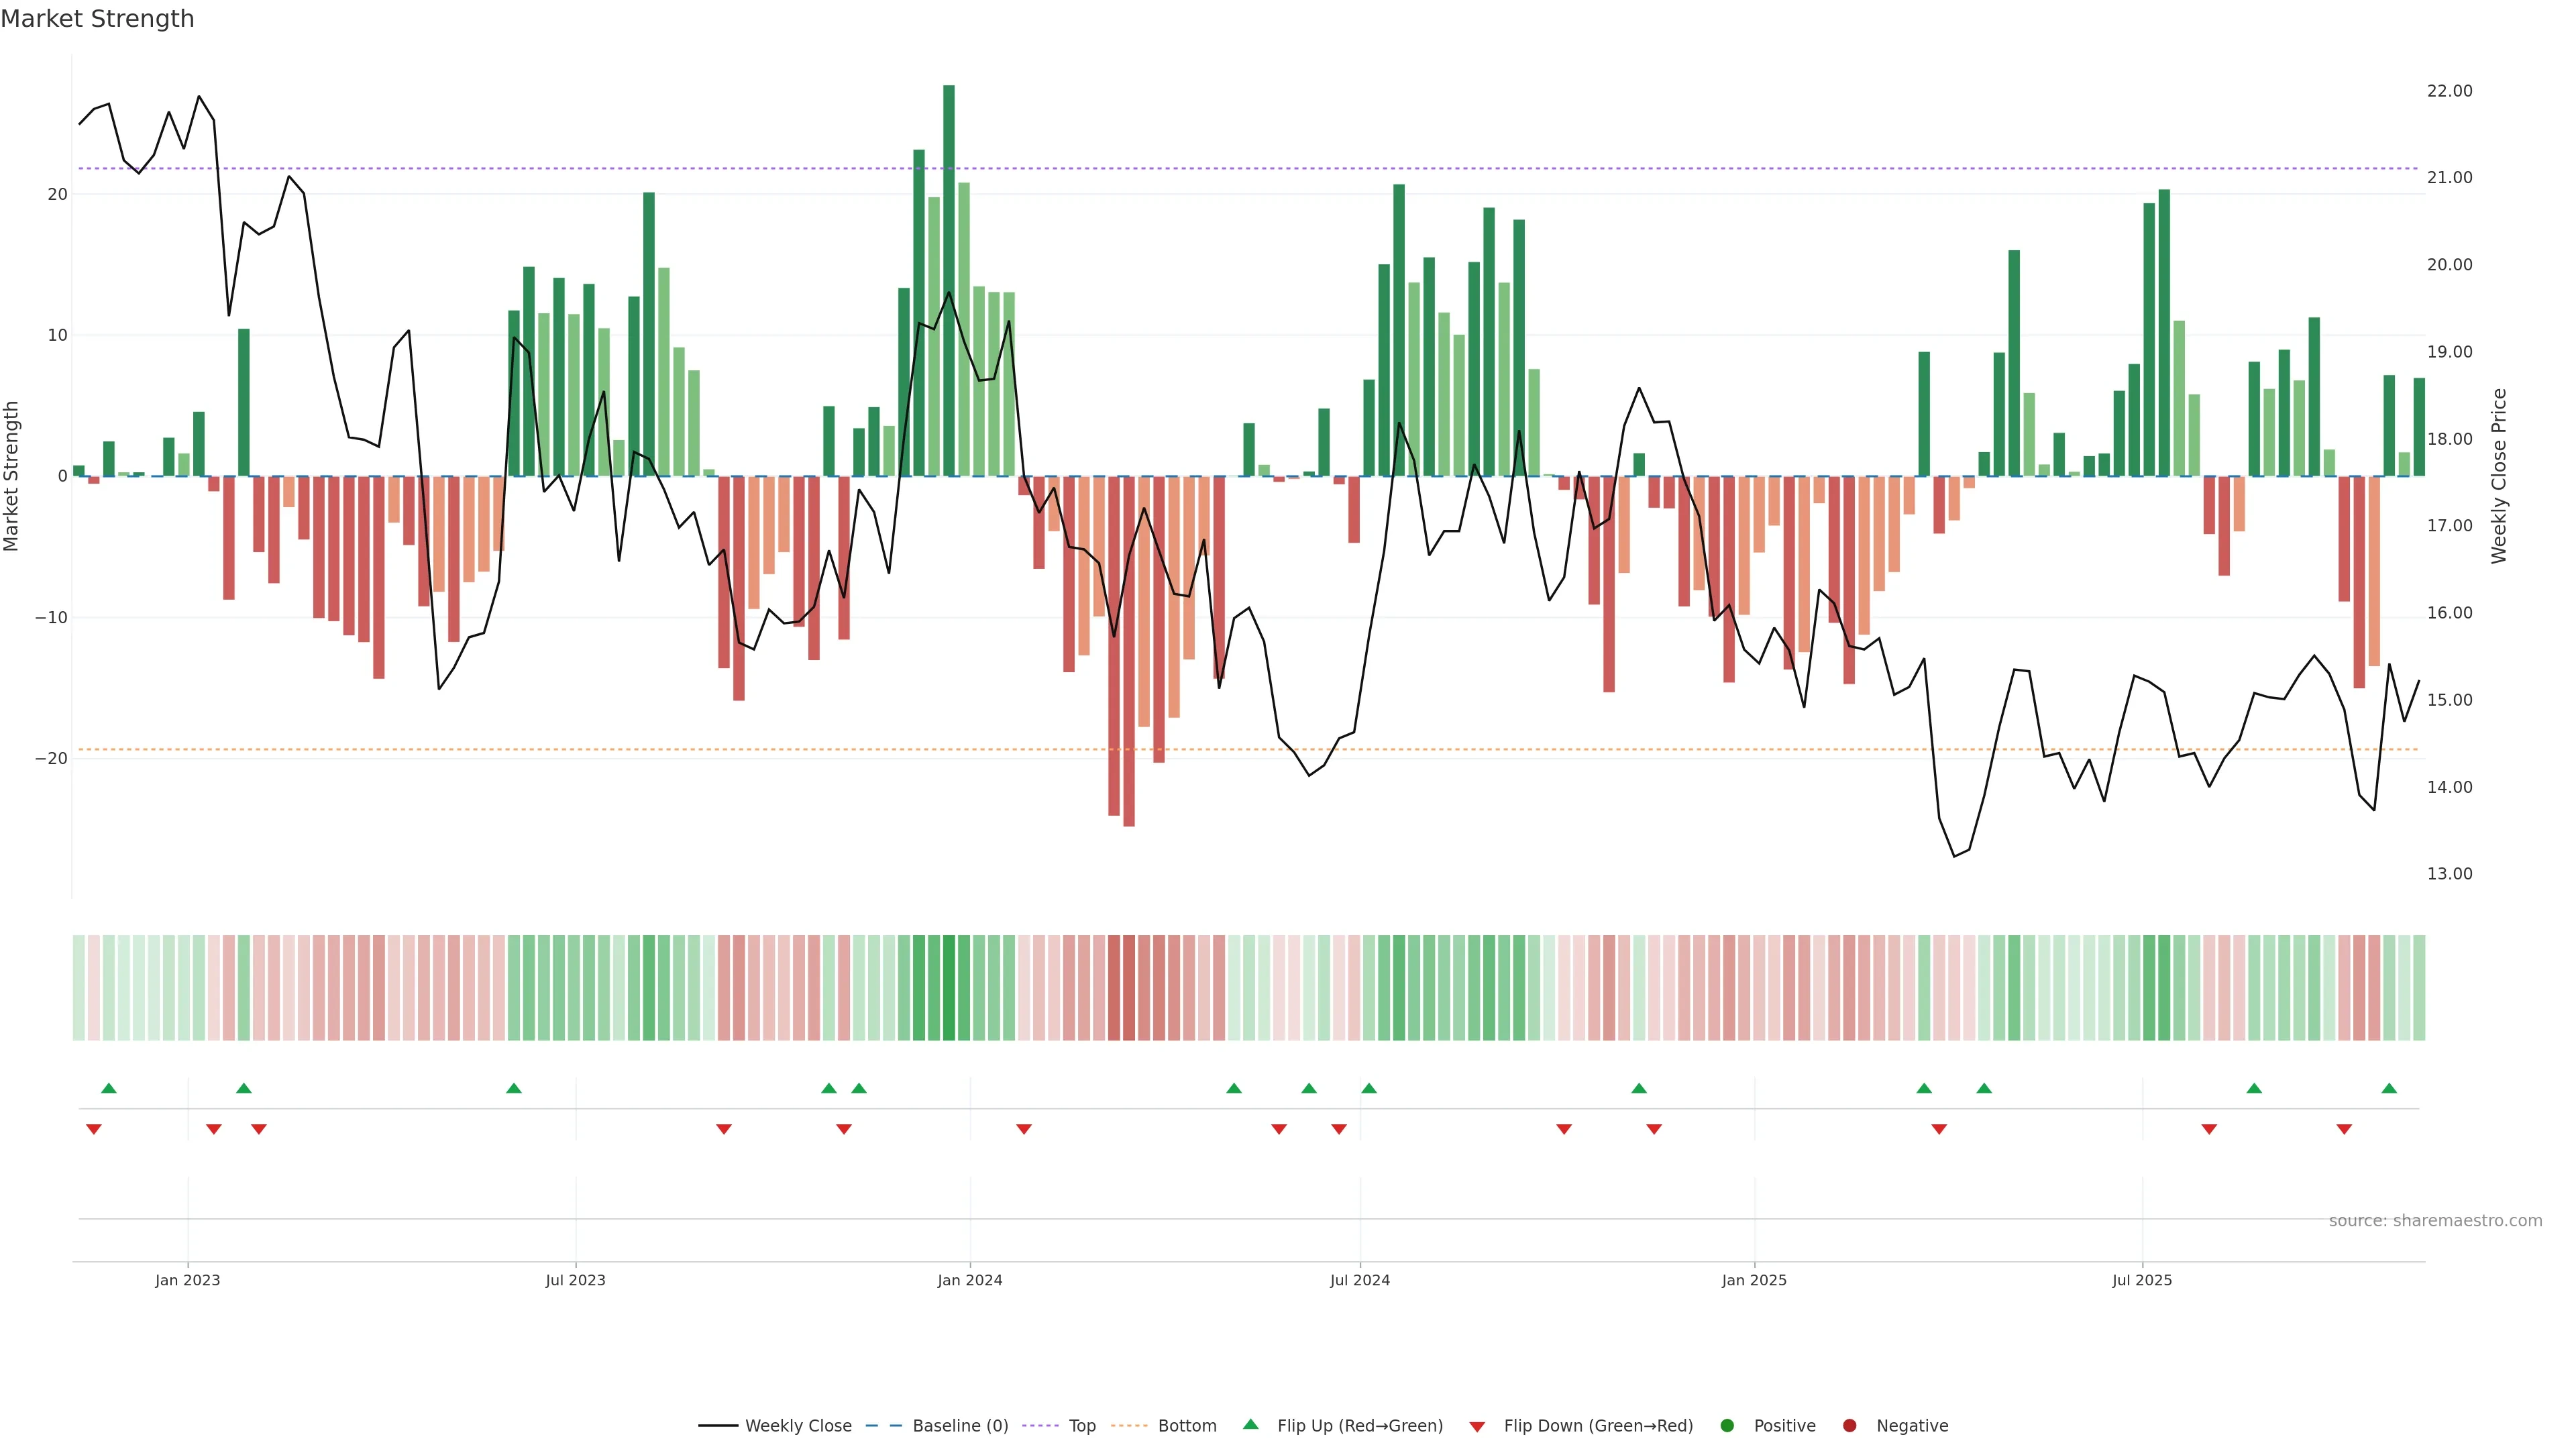2576x1449 pixels.
Task: Click the last red flip-down triangle marker
Action: 2344,1129
